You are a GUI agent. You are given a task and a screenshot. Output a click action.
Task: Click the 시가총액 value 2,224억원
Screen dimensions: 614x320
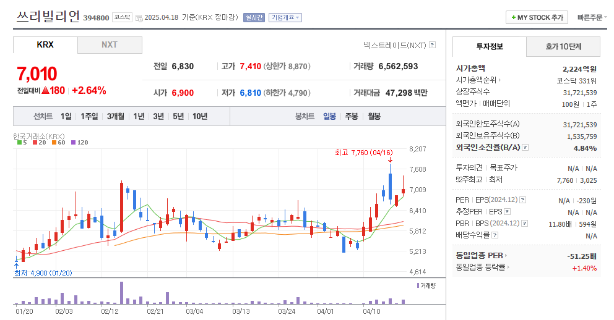(579, 69)
